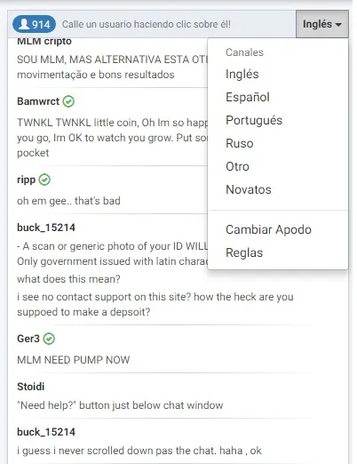Switch to the Español channel

coord(248,97)
